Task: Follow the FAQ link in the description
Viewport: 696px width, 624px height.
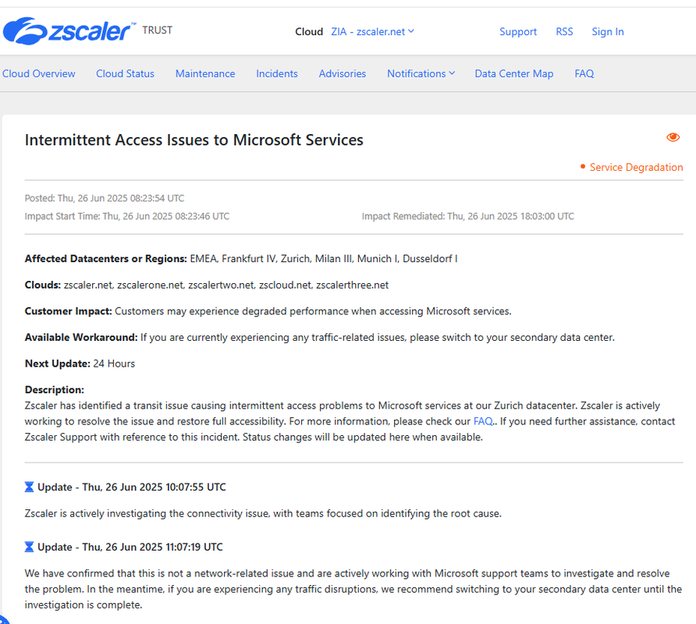Action: [x=483, y=421]
